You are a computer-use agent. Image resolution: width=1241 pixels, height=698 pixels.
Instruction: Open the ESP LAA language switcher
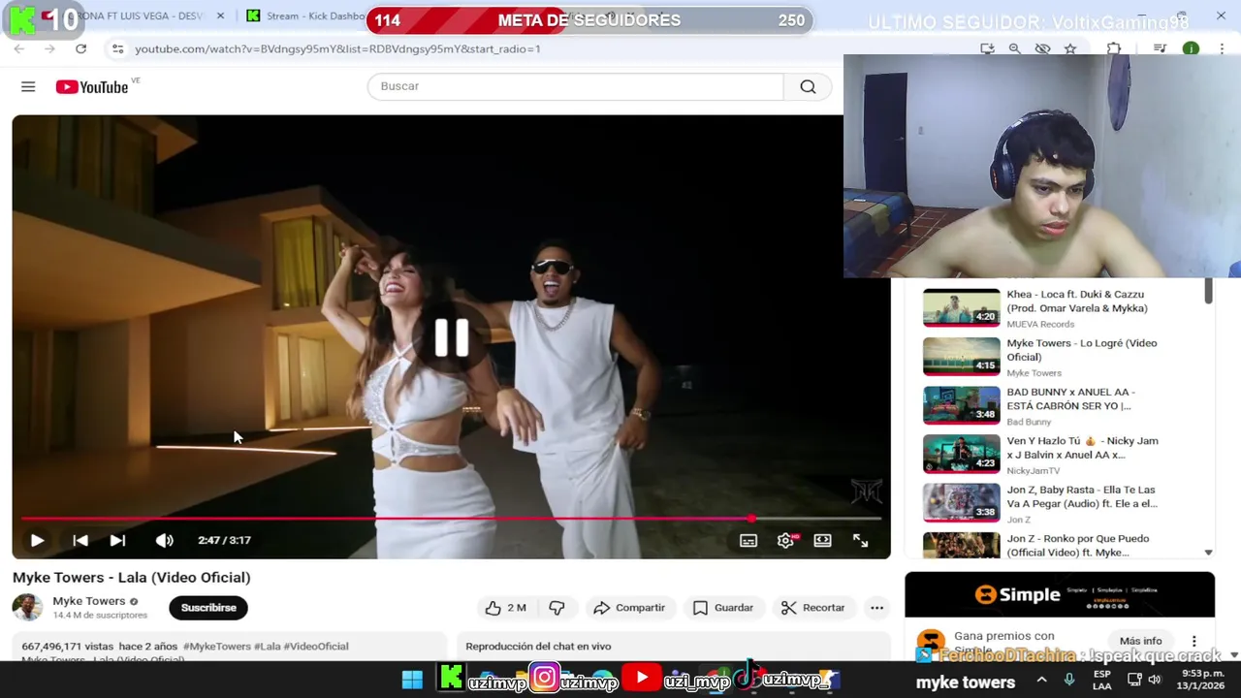coord(1102,680)
